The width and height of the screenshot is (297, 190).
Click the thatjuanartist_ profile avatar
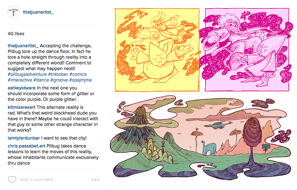pos(14,12)
